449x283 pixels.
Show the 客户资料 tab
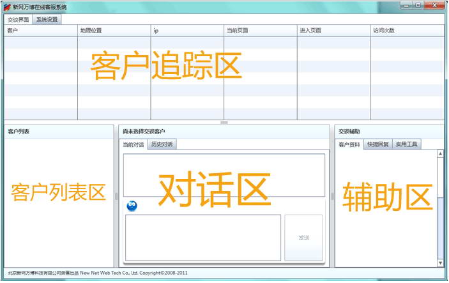(349, 144)
